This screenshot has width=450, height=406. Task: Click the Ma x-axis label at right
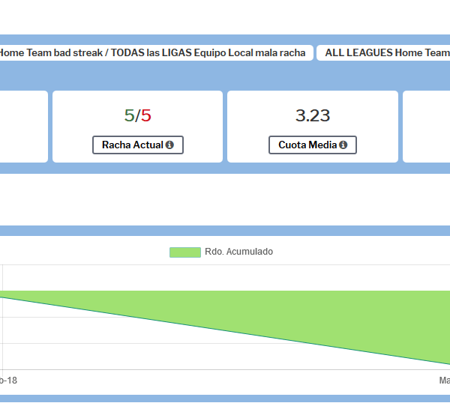444,381
